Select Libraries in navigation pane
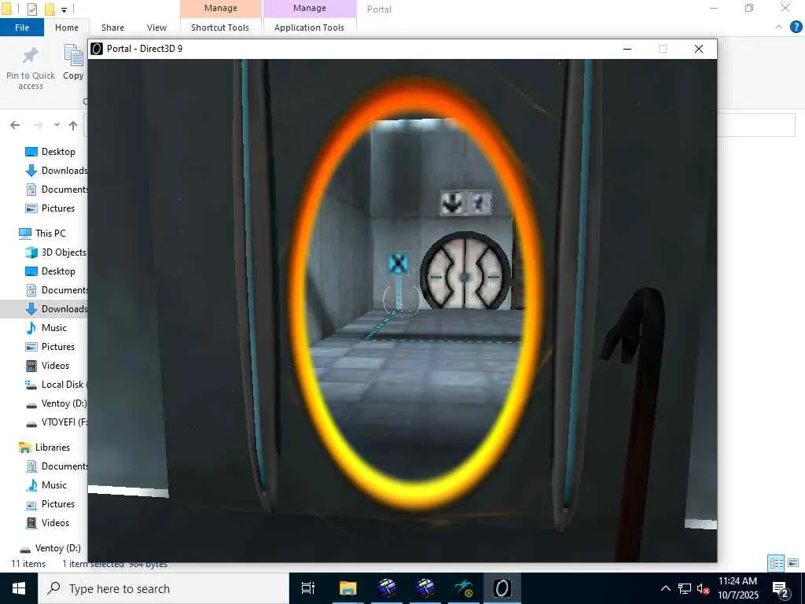Viewport: 805px width, 604px height. click(53, 447)
